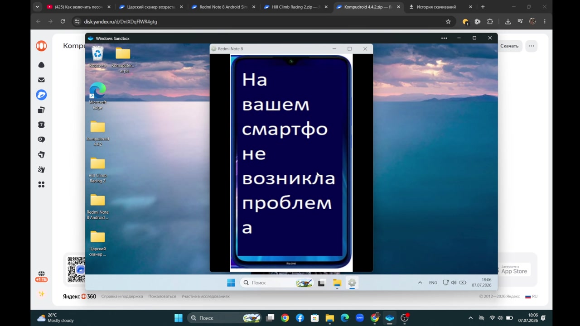Open Участие в исследованиях footer link
The width and height of the screenshot is (580, 326).
(205, 296)
